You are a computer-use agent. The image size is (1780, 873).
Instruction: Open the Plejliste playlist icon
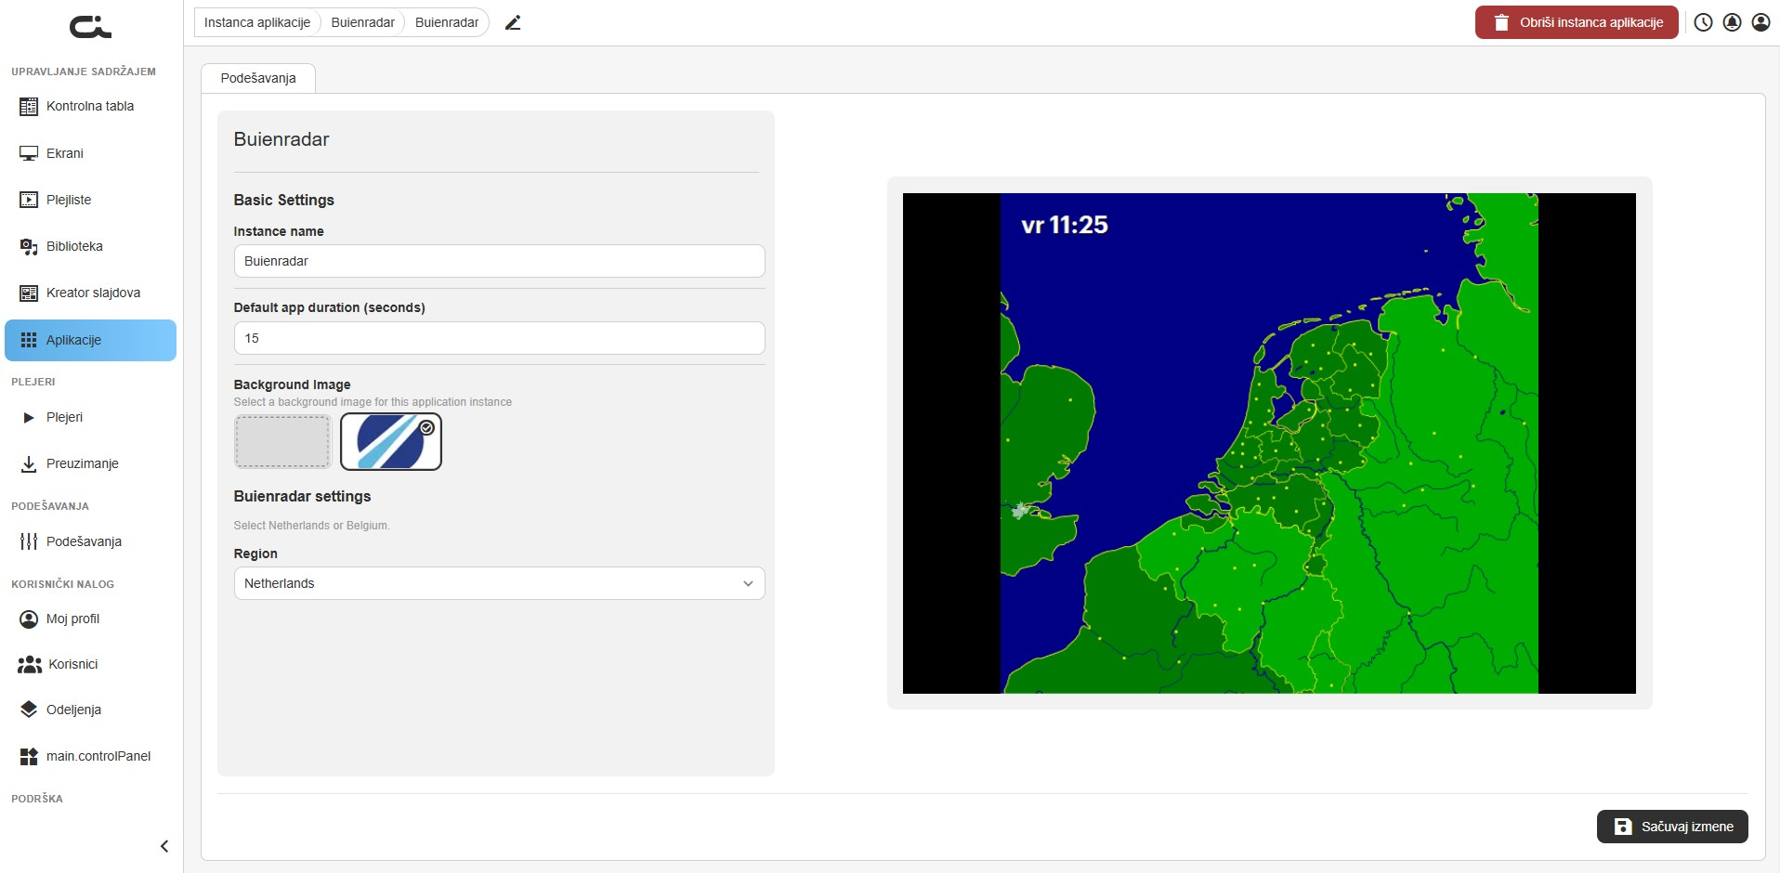click(x=29, y=200)
